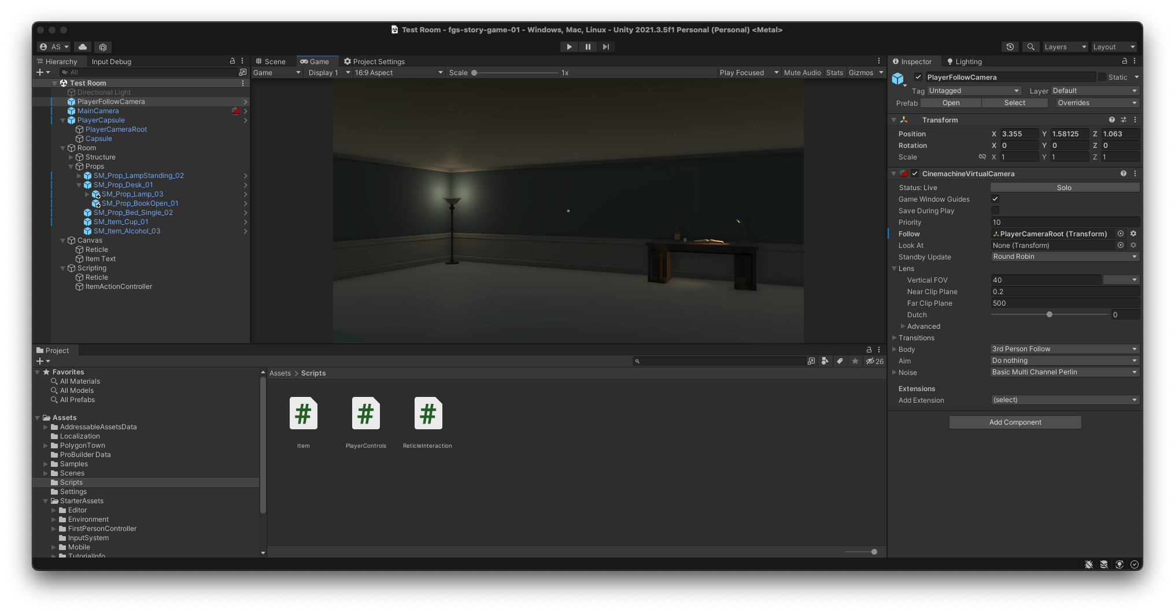Click the Hierarchy search-by-type picker icon

pos(243,72)
